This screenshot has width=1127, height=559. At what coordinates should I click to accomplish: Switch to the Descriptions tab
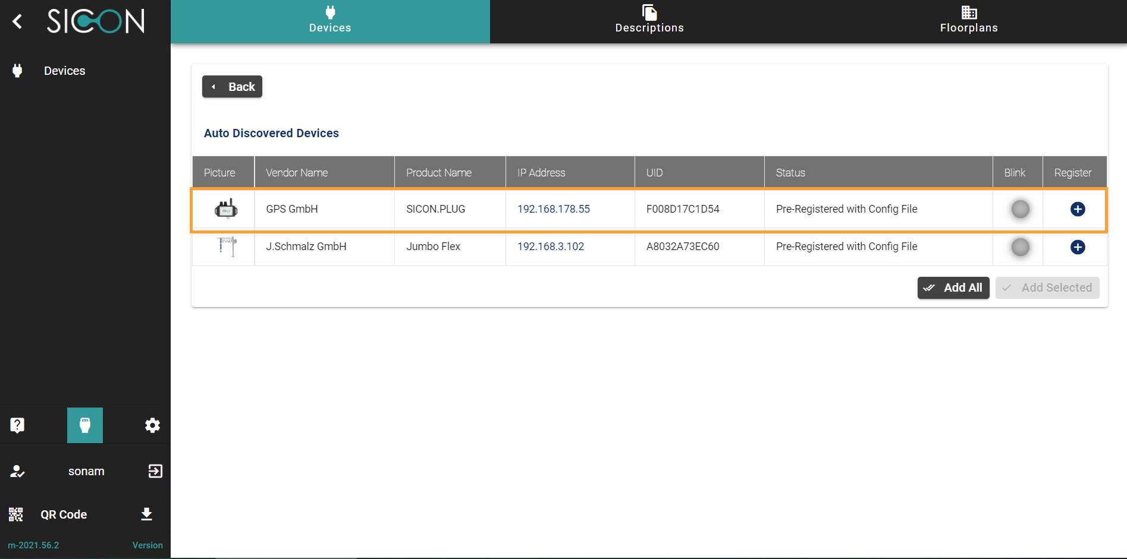coord(649,21)
